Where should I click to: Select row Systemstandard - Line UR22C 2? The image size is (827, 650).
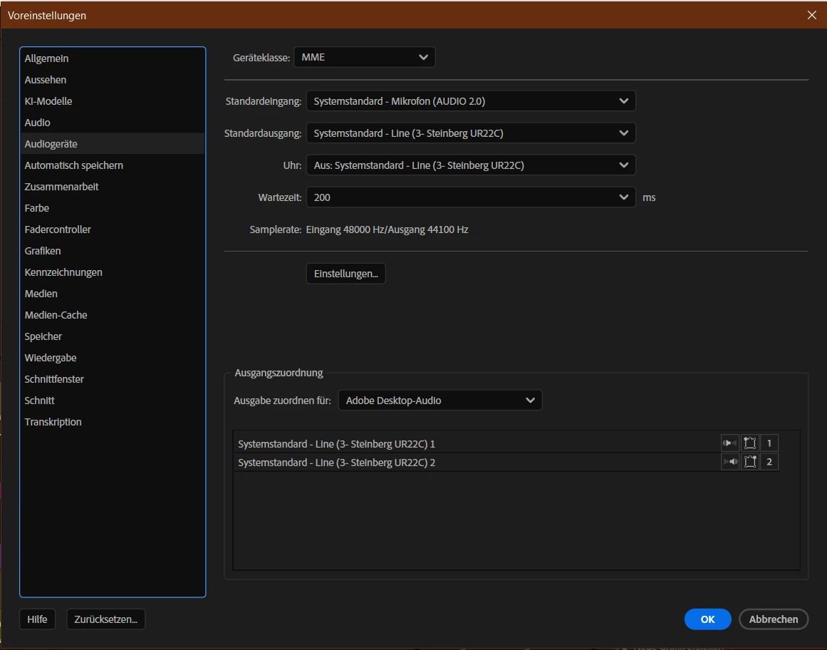(x=506, y=462)
